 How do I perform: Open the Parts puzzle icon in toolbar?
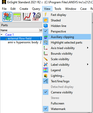click(7, 17)
